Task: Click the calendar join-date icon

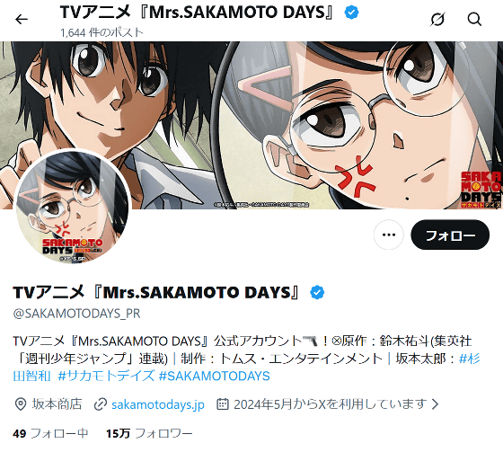Action: pos(223,404)
